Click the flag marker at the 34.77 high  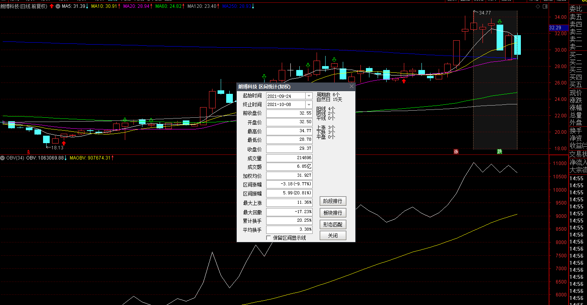pyautogui.click(x=475, y=12)
